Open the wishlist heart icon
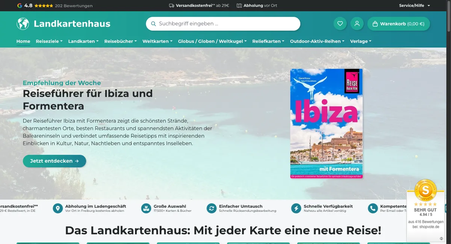The width and height of the screenshot is (451, 244). click(340, 24)
